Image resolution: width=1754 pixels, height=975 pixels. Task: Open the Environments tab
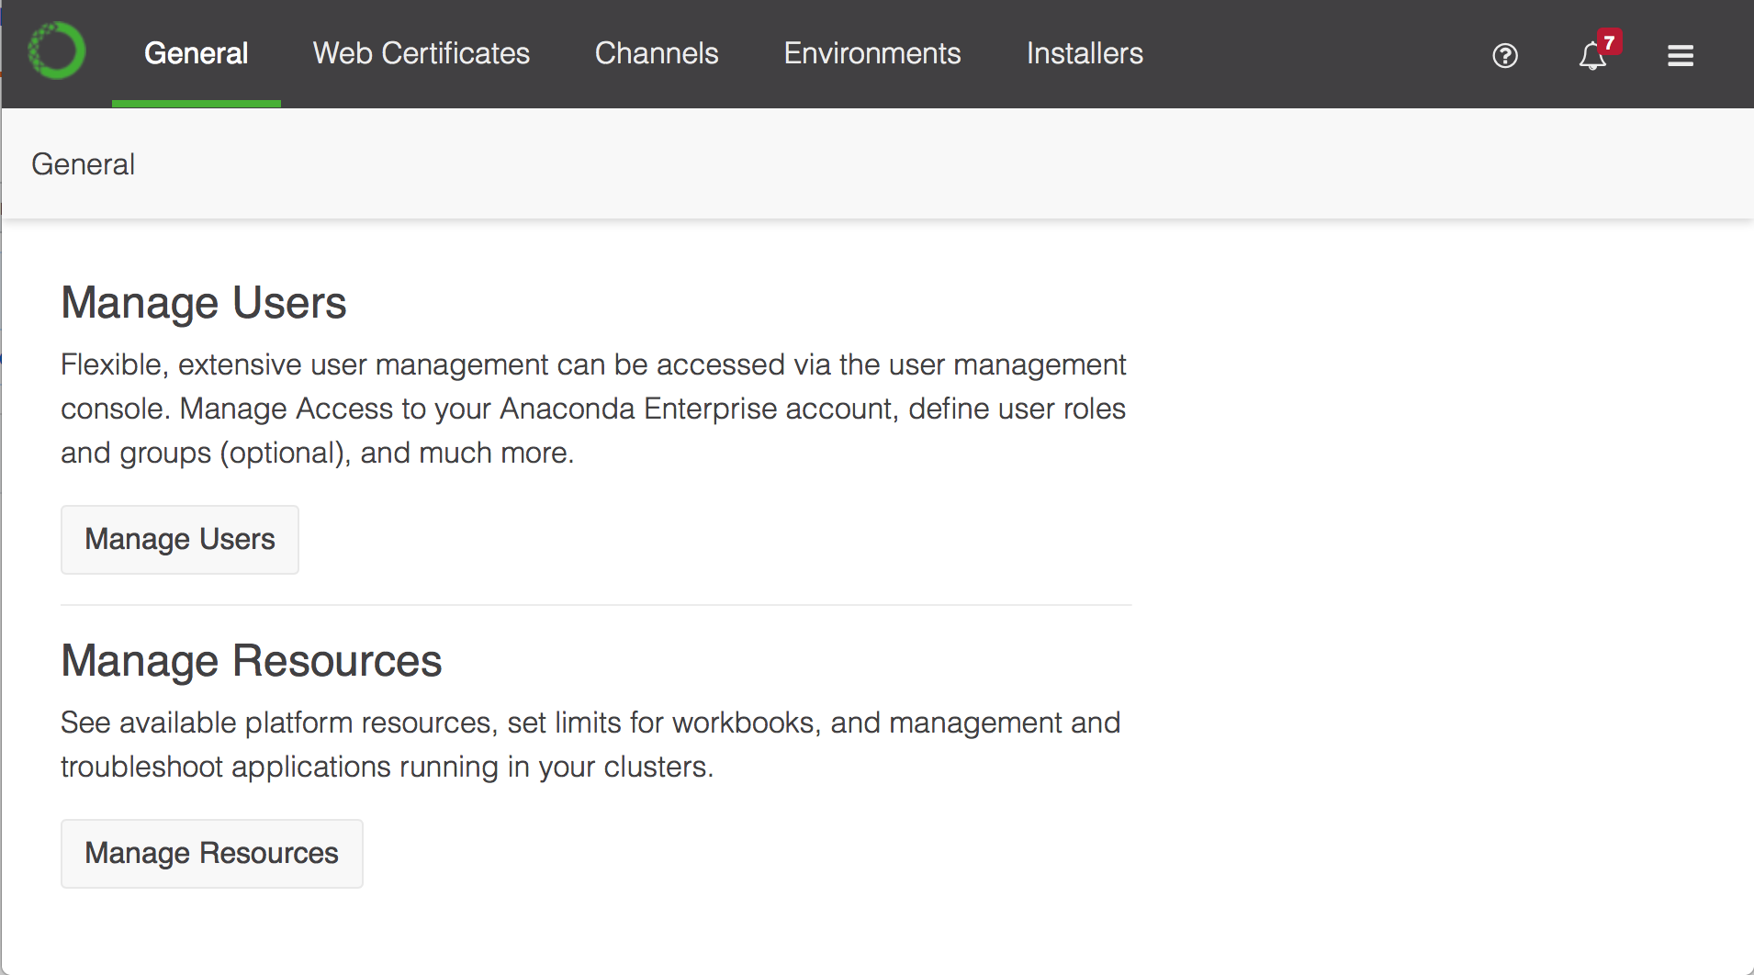click(872, 53)
